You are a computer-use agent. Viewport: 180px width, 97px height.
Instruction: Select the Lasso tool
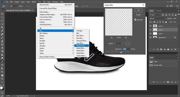(2, 21)
